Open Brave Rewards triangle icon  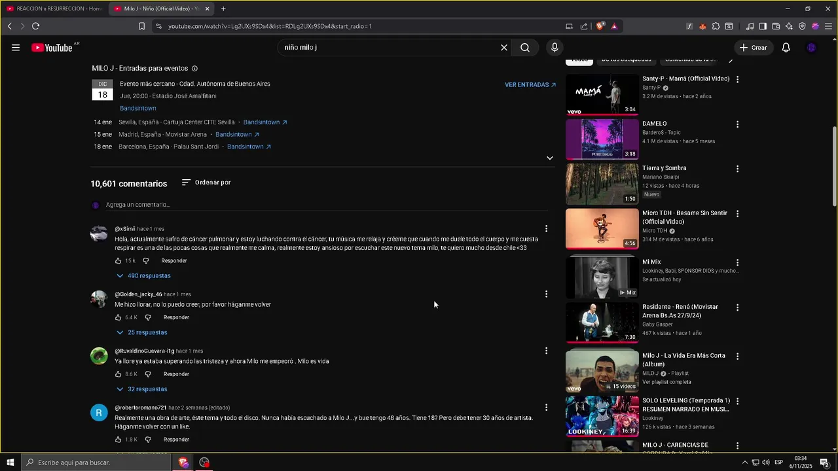(x=614, y=26)
